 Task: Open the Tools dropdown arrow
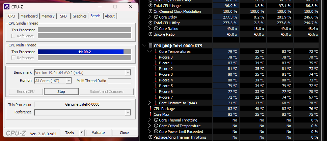[82, 133]
